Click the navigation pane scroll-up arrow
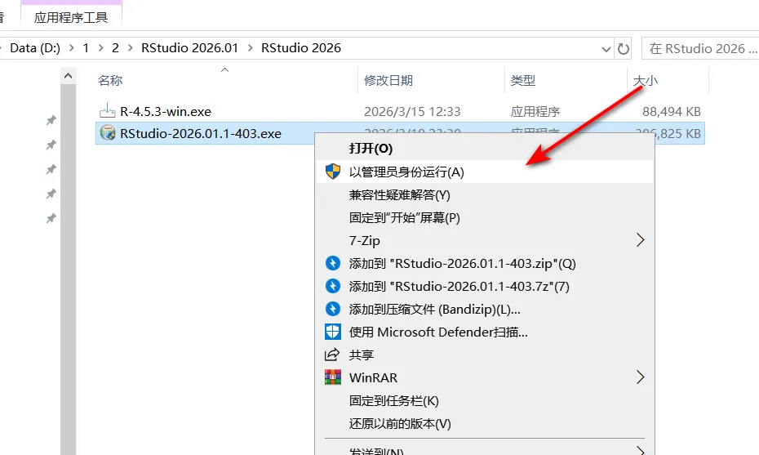The image size is (759, 455). click(x=69, y=76)
